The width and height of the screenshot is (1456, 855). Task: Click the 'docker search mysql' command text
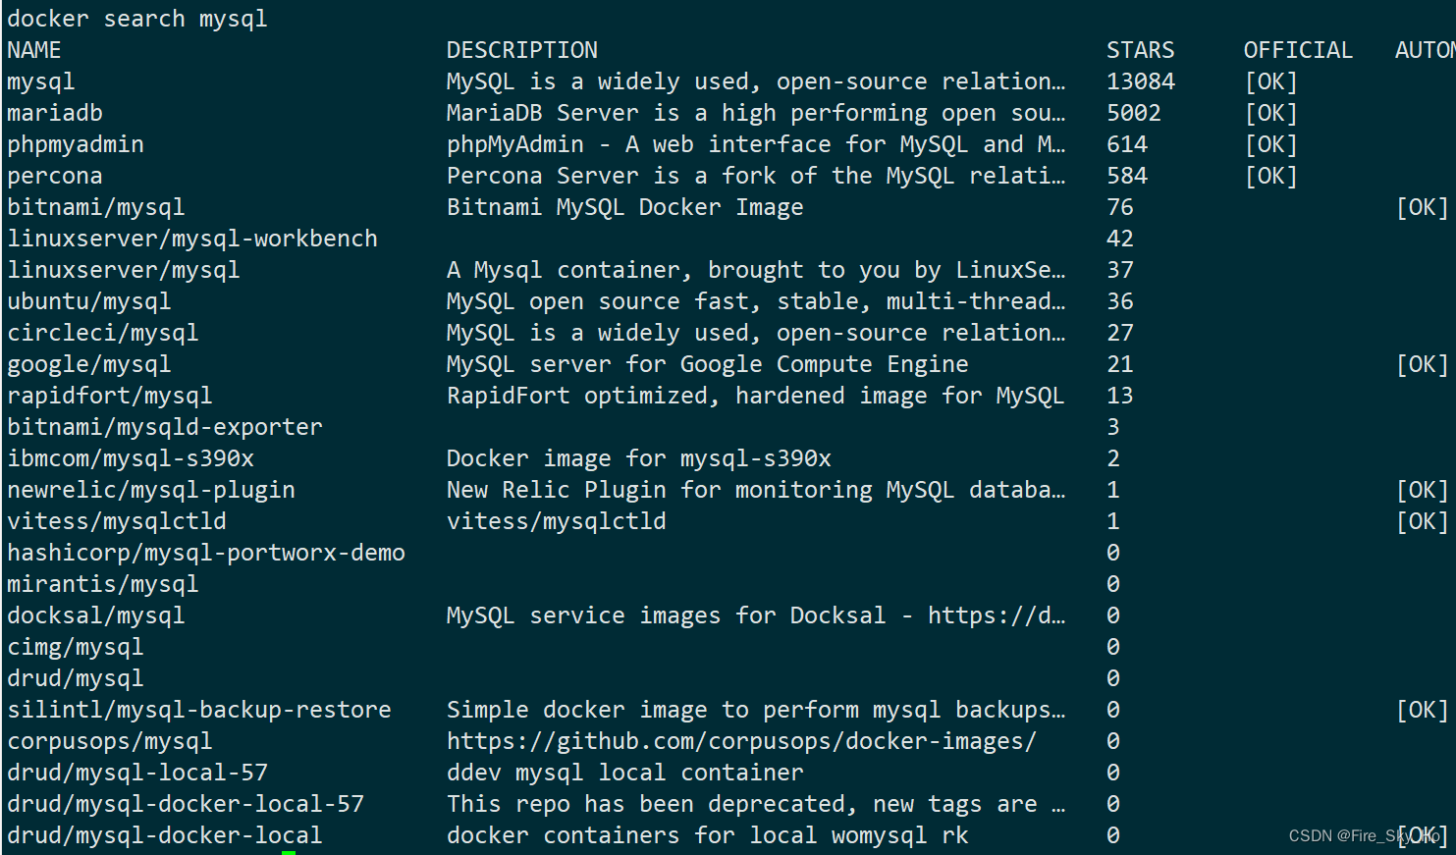137,19
